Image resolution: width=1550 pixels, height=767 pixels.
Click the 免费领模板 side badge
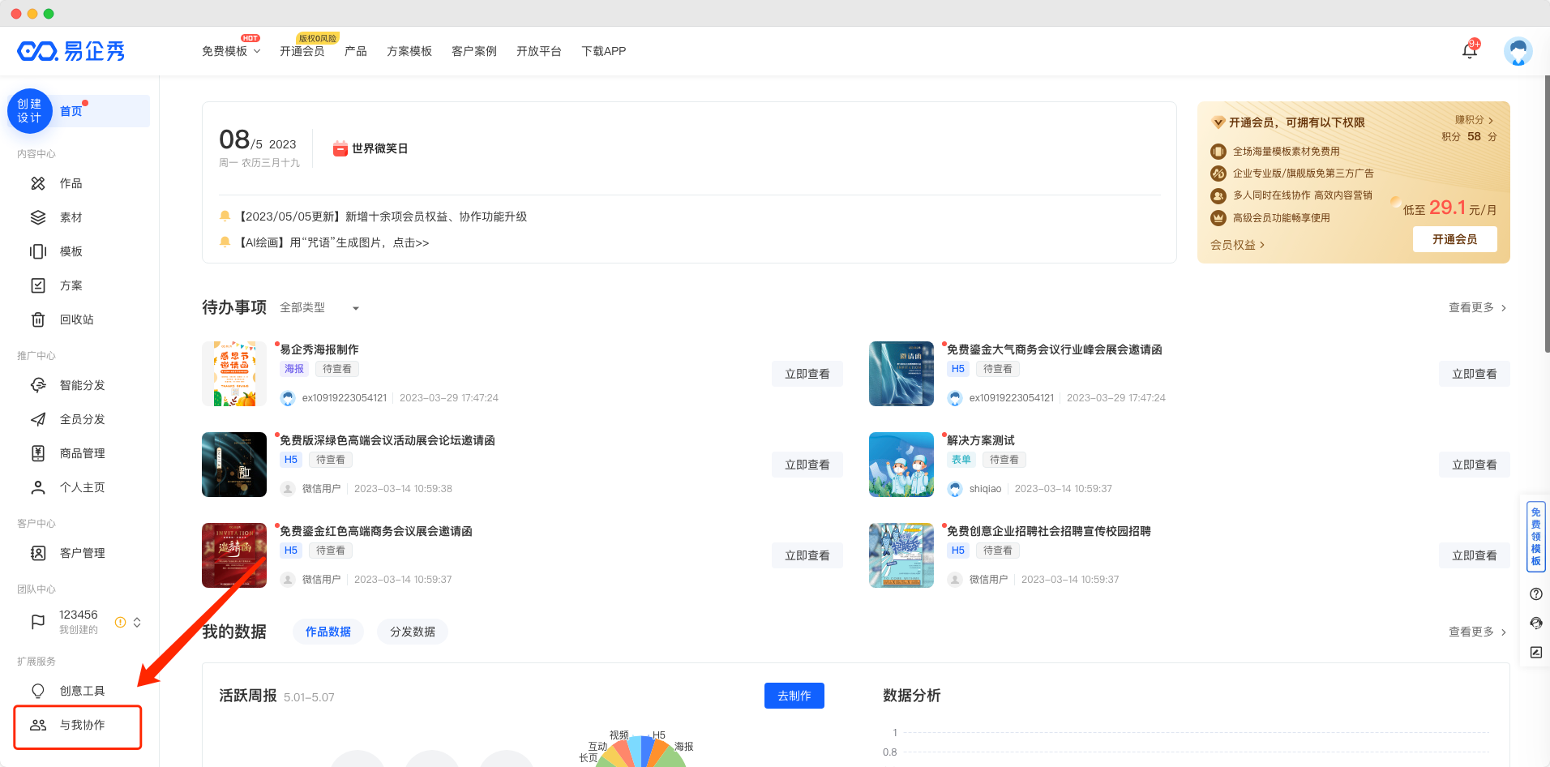pos(1535,537)
